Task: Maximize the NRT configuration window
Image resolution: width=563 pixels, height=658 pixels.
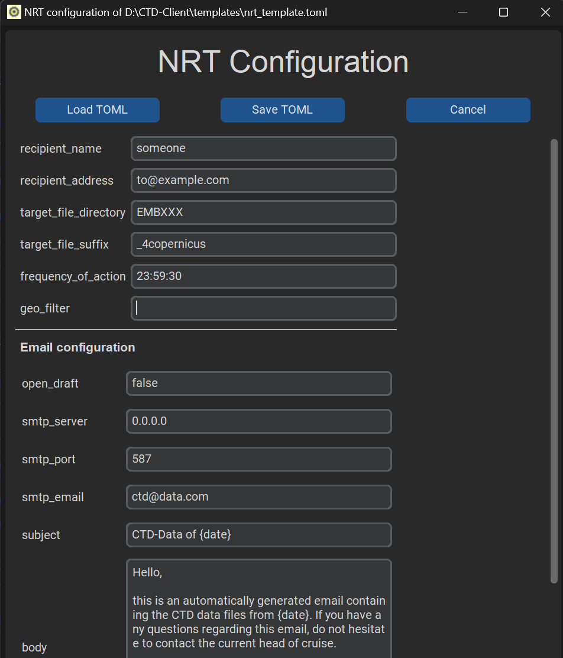Action: 503,12
